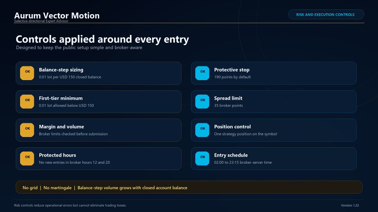
Task: Click the Protected hours 12 and 20 description
Action: click(74, 162)
